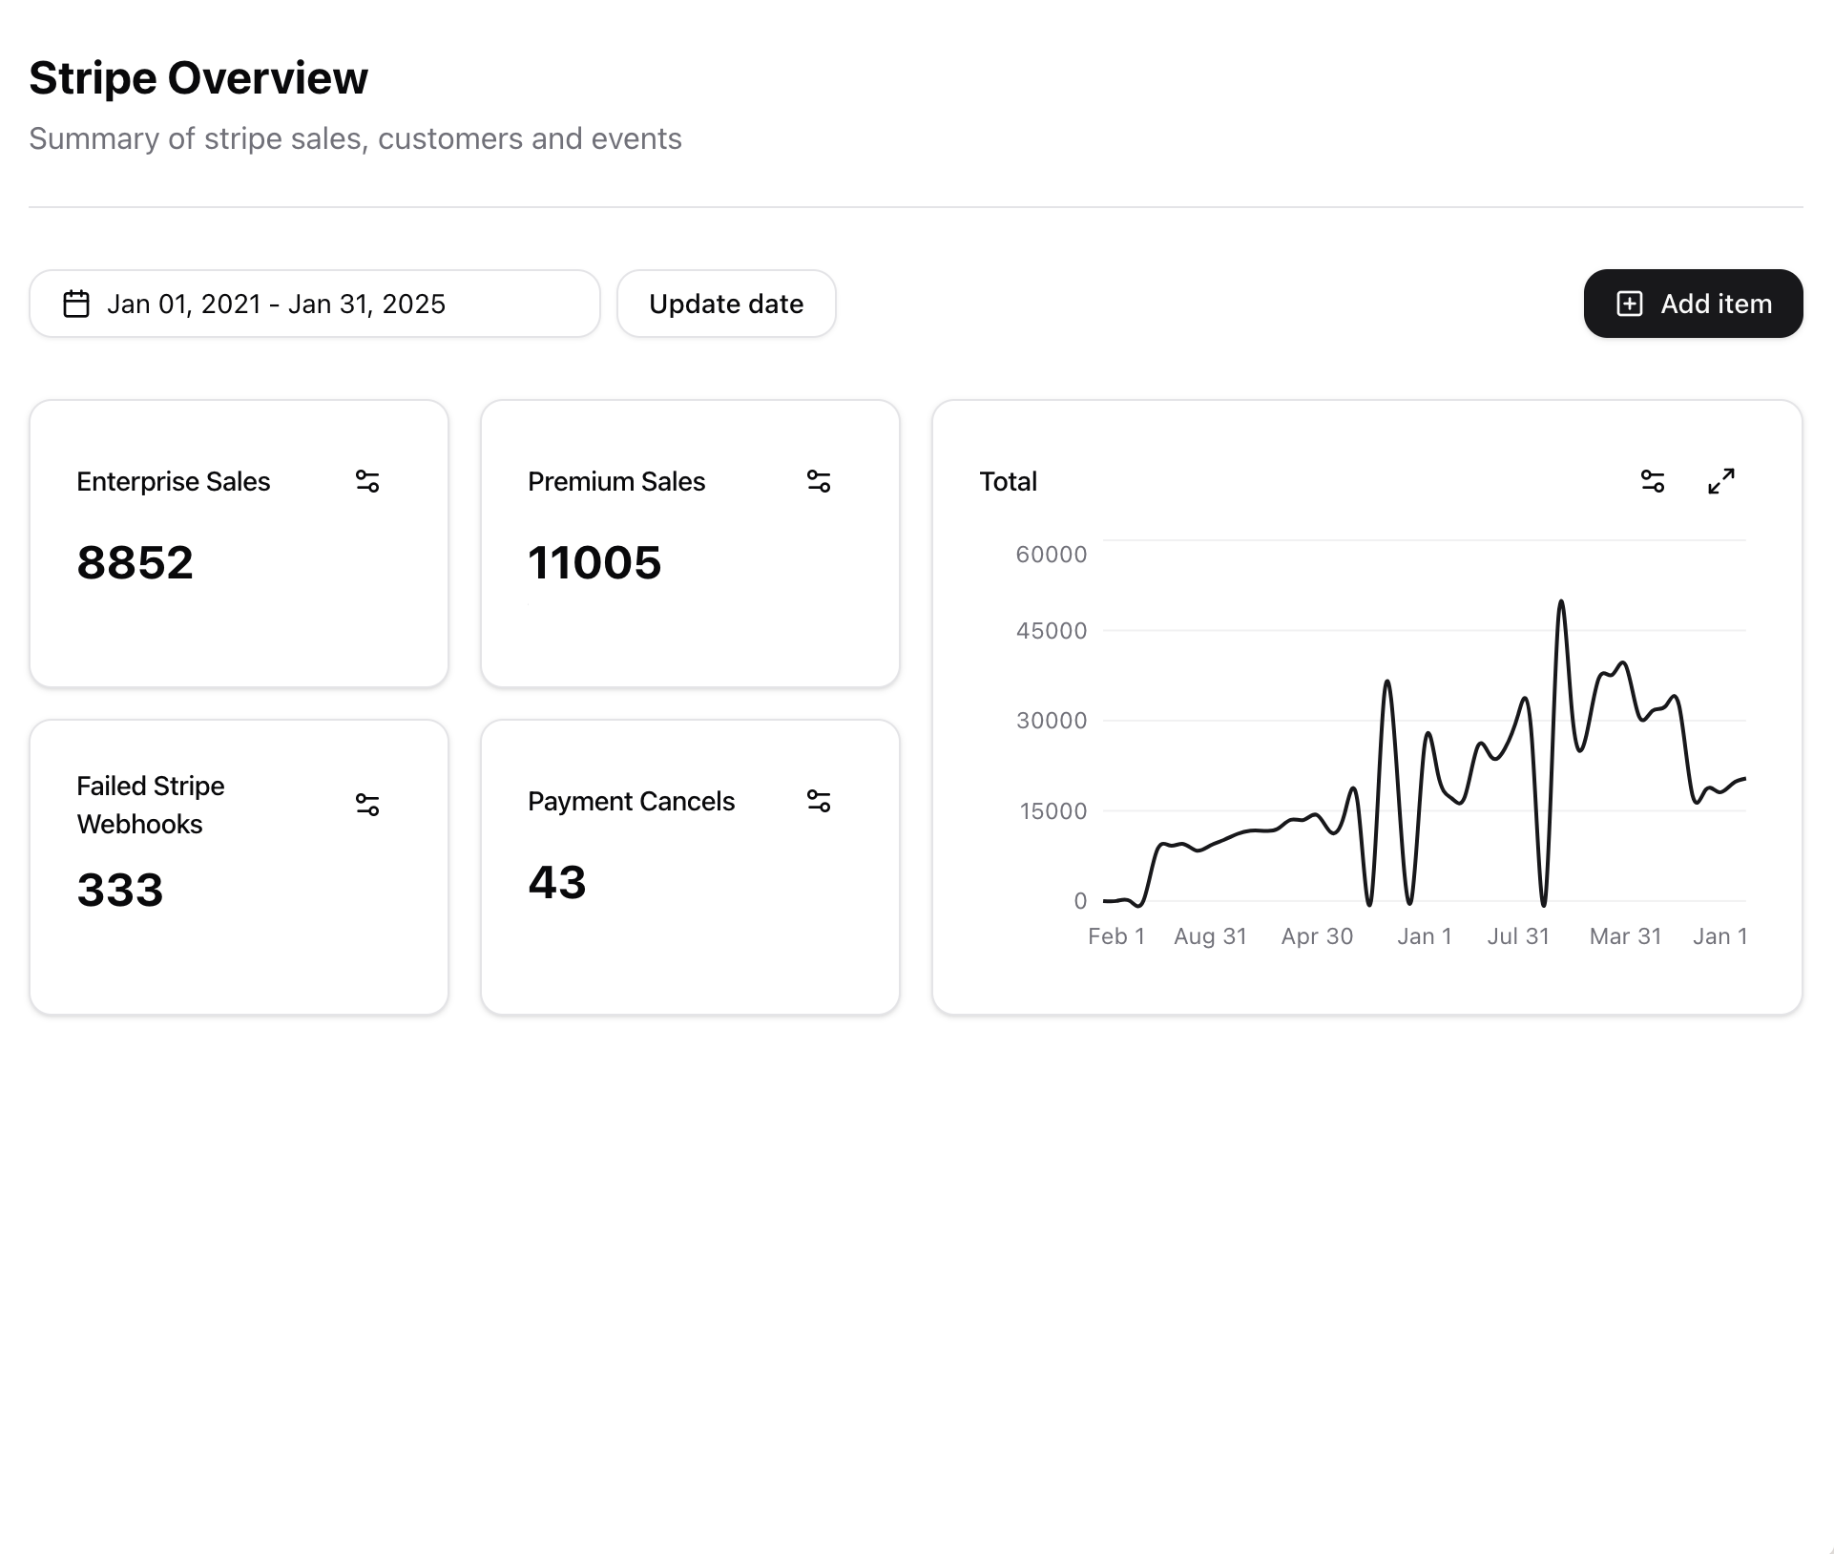Open the Jan 01, 2021 - Jan 31, 2025 date picker

click(x=315, y=304)
